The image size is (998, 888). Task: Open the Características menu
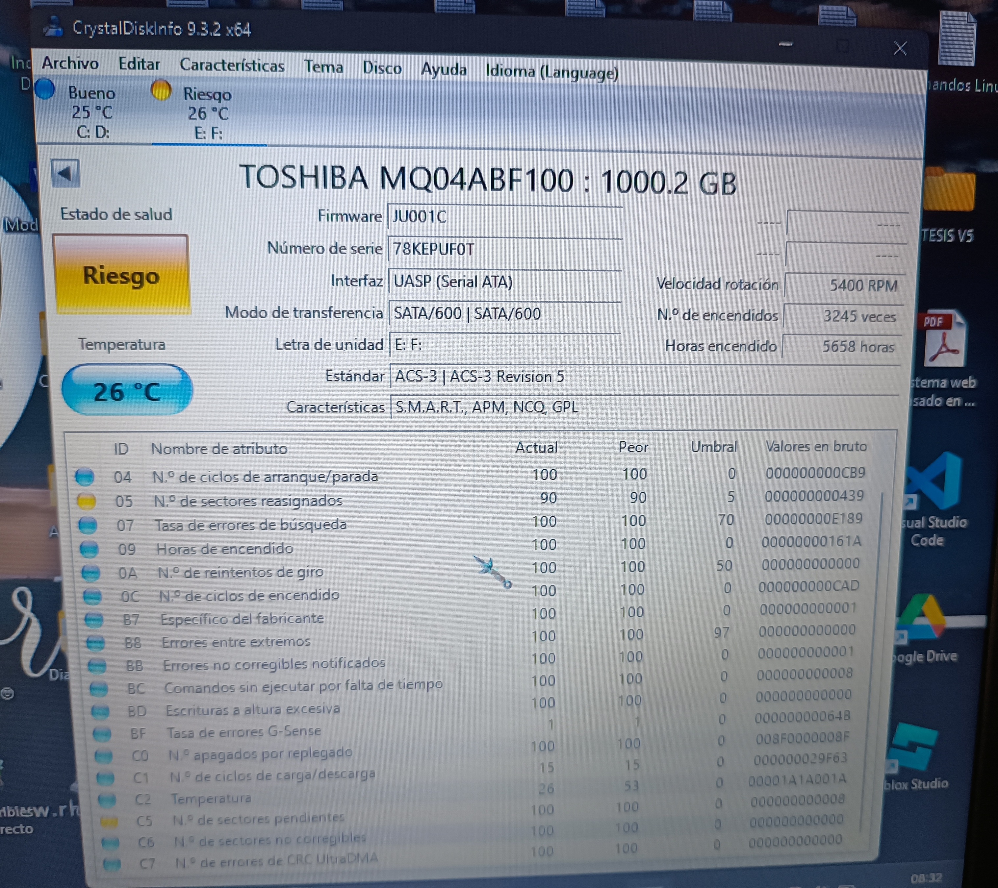point(232,65)
